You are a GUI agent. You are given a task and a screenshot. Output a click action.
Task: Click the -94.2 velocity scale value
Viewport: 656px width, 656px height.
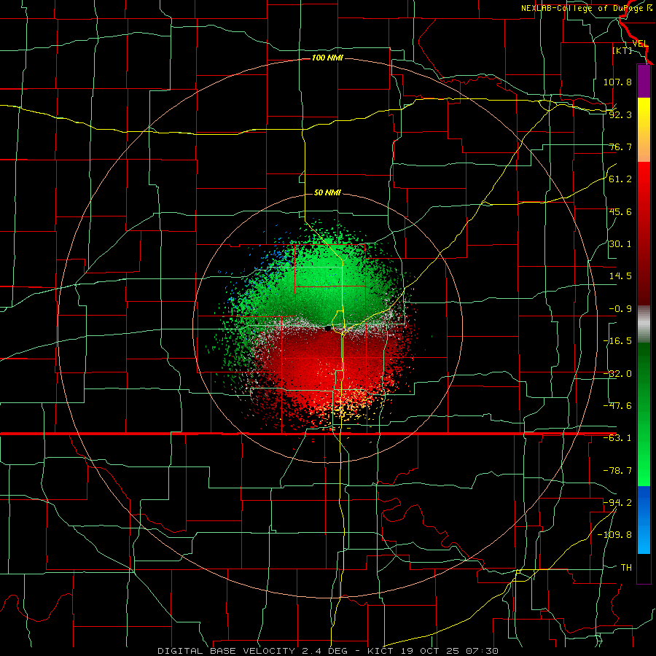pyautogui.click(x=617, y=503)
